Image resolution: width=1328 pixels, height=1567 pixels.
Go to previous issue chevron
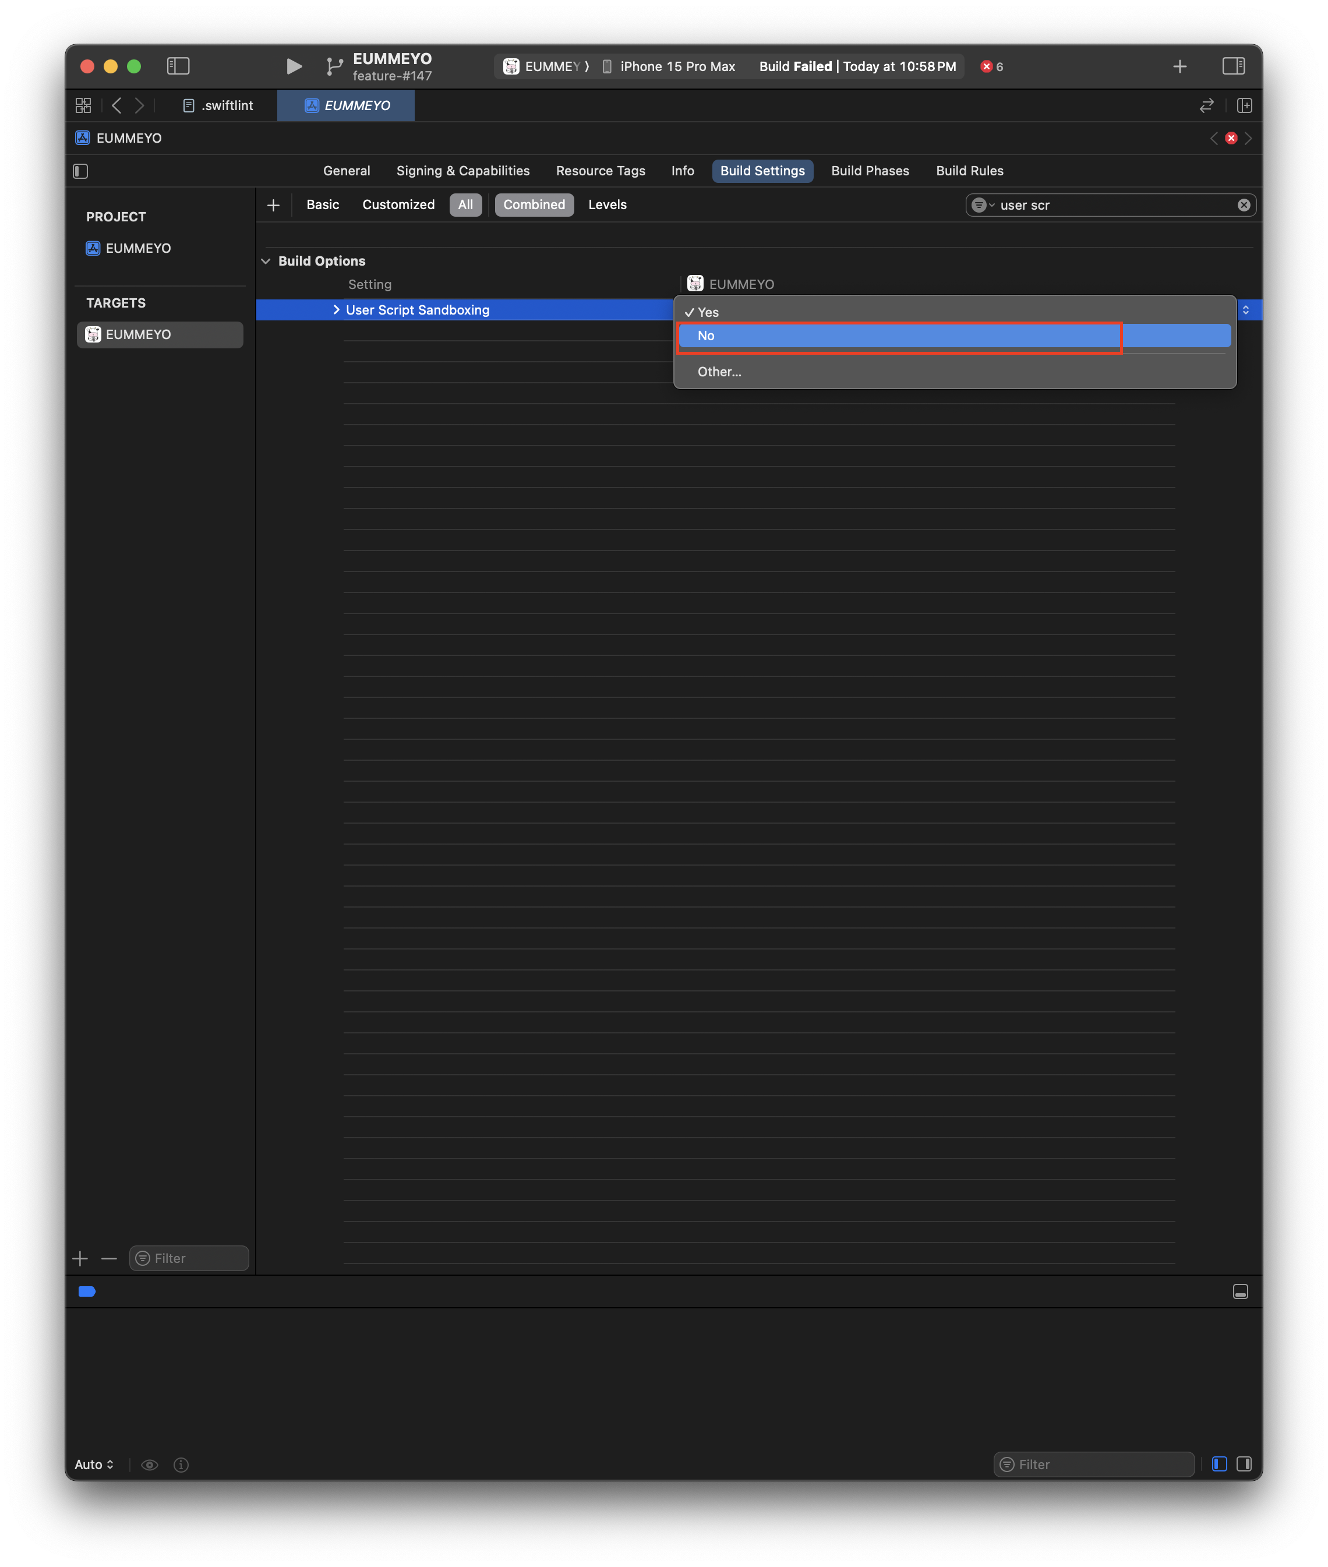pos(1214,138)
